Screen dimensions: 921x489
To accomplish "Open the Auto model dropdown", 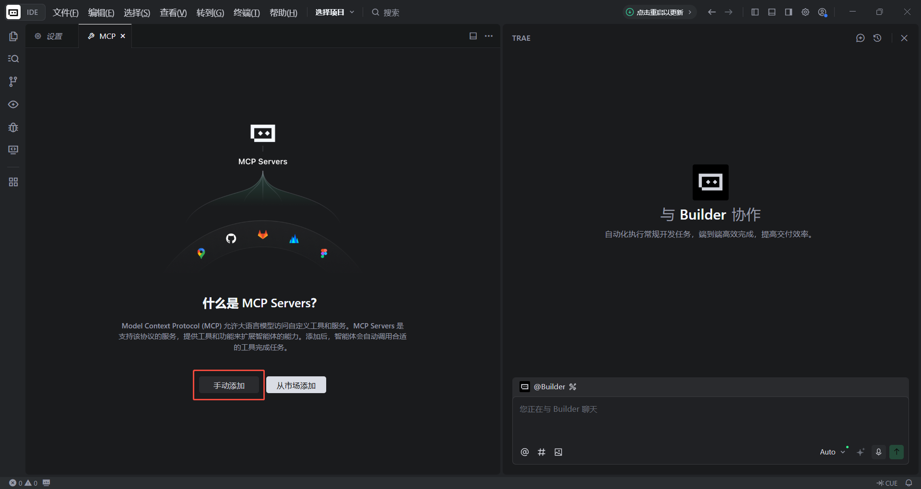I will click(833, 452).
